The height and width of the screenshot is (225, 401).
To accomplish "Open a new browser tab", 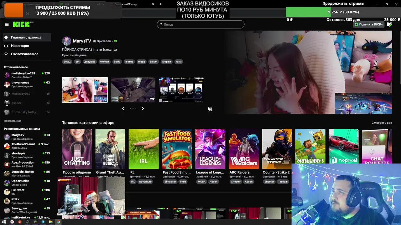I will pyautogui.click(x=160, y=4).
